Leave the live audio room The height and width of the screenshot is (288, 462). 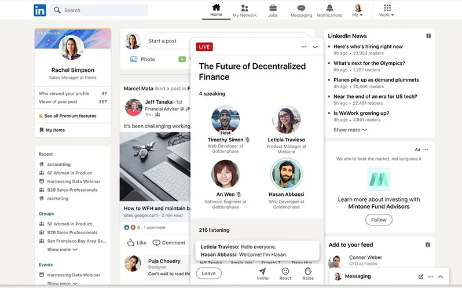[208, 274]
